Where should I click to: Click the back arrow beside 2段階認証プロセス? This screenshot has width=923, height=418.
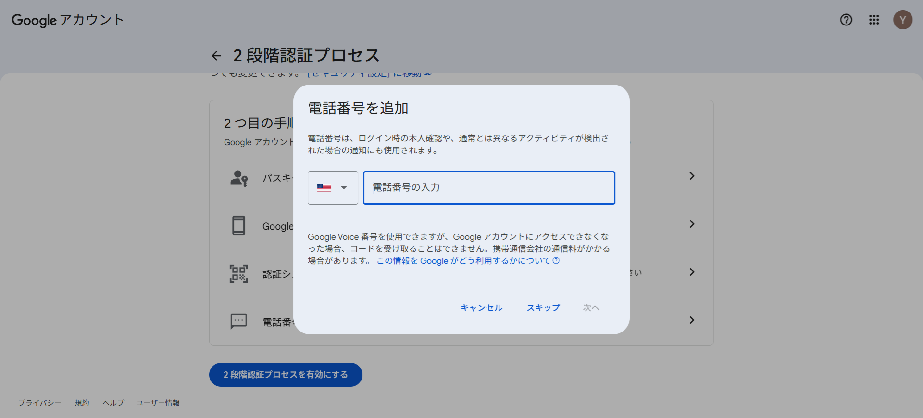click(216, 56)
